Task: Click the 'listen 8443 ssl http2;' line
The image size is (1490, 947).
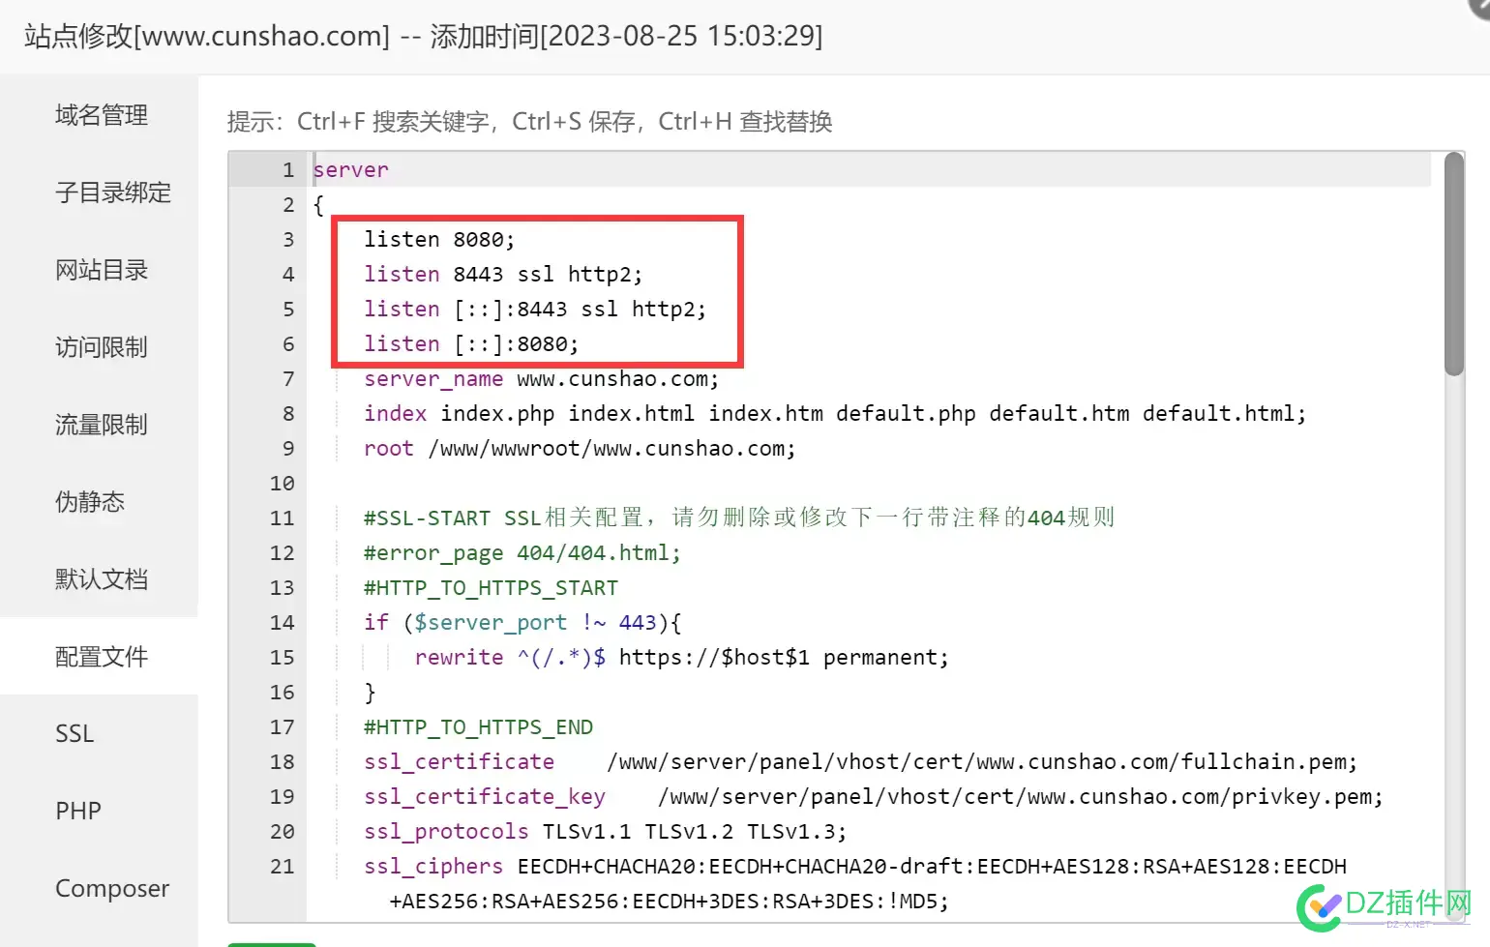Action: pyautogui.click(x=503, y=275)
